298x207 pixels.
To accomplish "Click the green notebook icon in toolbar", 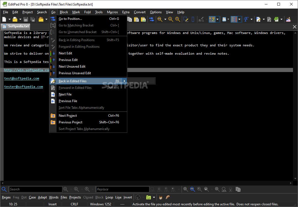I will click(x=276, y=19).
